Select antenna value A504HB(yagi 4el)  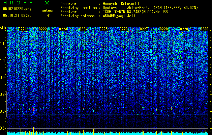point(119,16)
